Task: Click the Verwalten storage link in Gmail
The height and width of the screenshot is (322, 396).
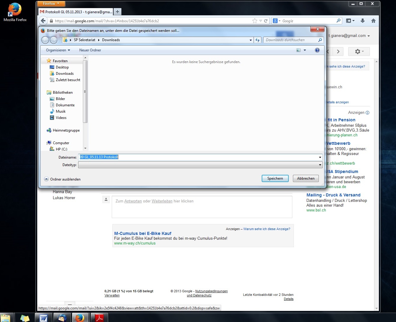Action: click(112, 295)
